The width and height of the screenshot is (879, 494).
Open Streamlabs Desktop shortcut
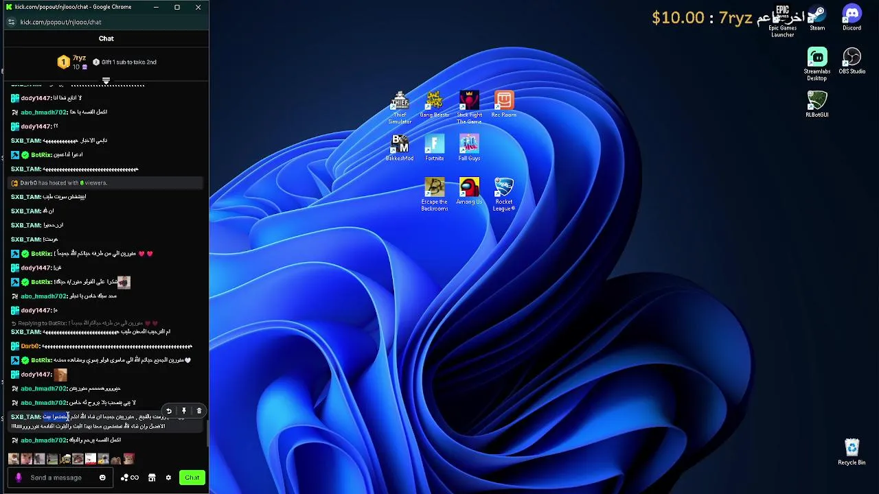coord(817,64)
